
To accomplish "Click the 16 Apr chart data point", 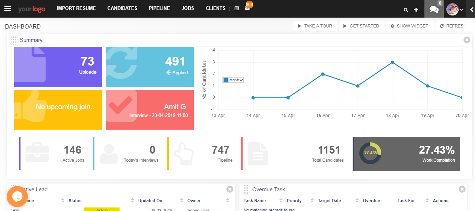I will coord(323,74).
